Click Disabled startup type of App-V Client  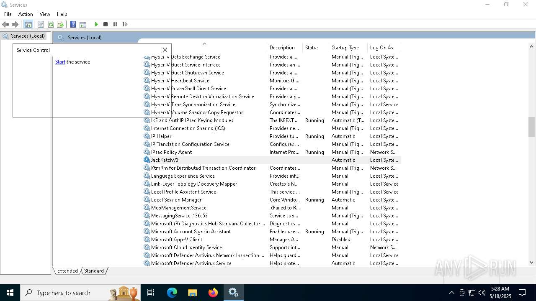(x=341, y=240)
